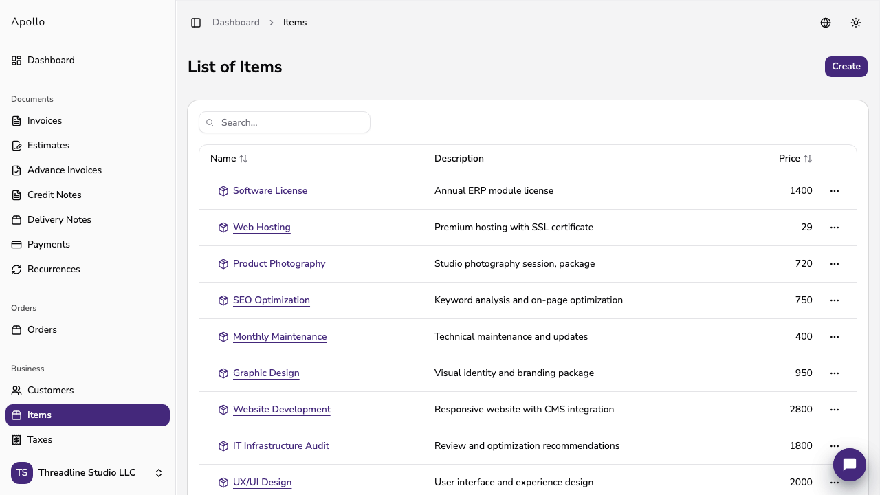The image size is (880, 495).
Task: Click 'Premium hosting with SSL certificate' description
Action: [x=514, y=228]
